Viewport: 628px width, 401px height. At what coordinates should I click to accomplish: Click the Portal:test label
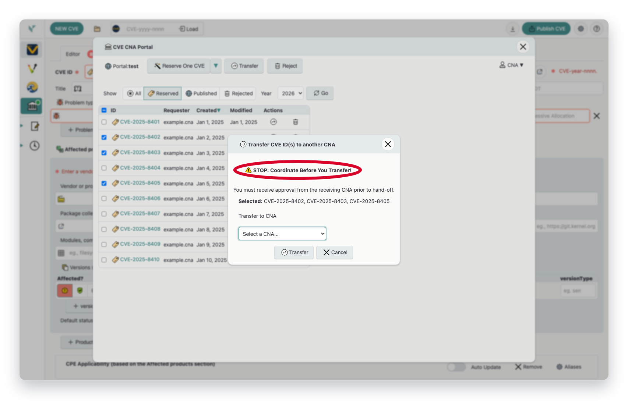point(122,66)
